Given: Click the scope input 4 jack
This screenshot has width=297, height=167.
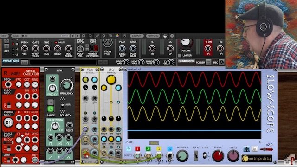Looking at the screenshot, I should tap(169, 156).
